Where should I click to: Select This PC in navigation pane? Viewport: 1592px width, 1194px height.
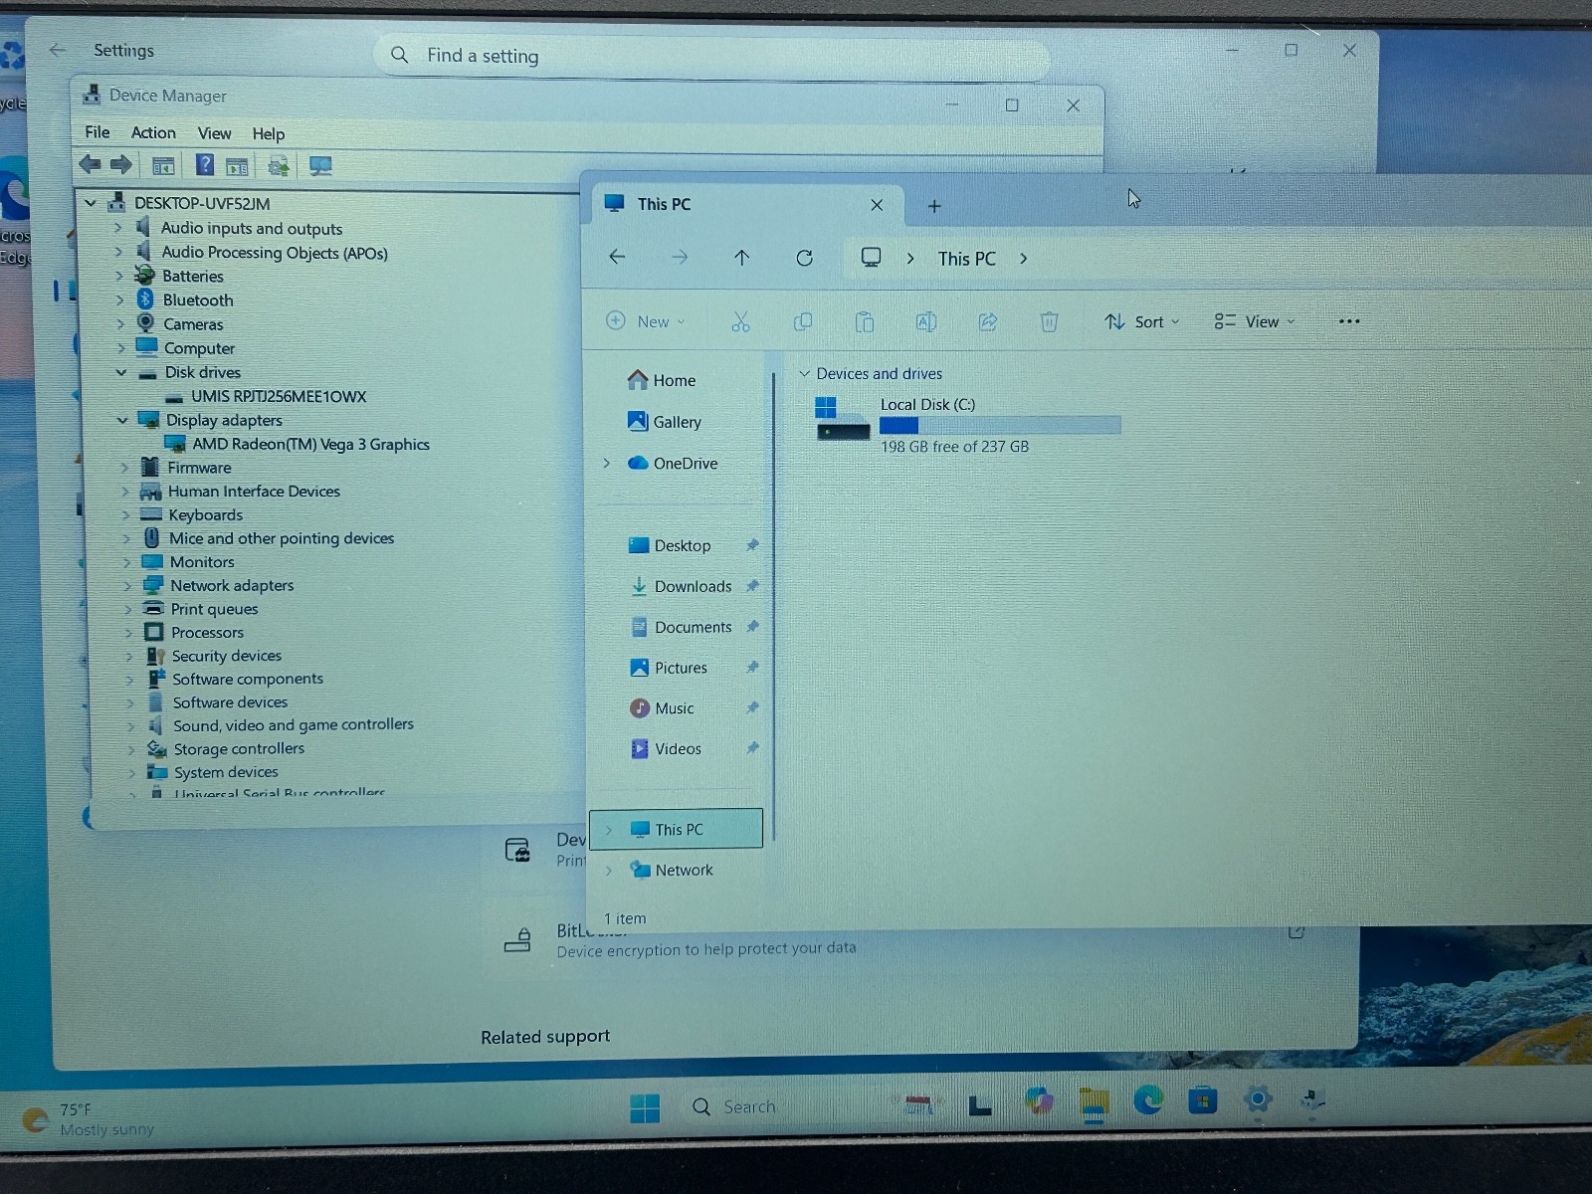(677, 829)
